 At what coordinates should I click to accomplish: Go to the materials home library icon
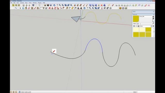click(x=138, y=26)
